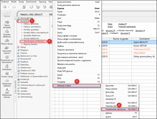Open Towary i usługi sidebar icon

point(7,75)
